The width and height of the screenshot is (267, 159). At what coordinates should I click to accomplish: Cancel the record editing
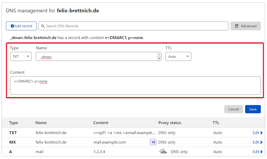234,109
